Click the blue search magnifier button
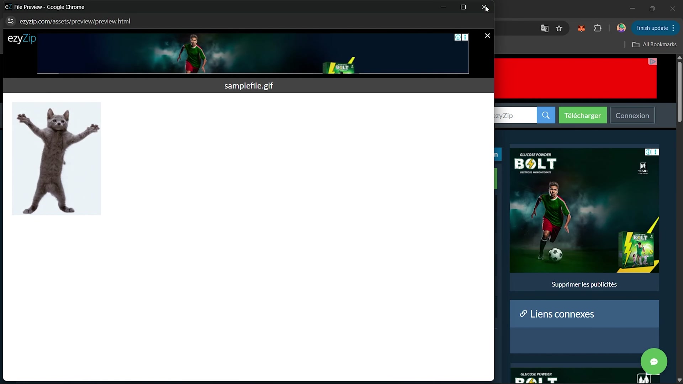This screenshot has width=683, height=384. point(546,115)
